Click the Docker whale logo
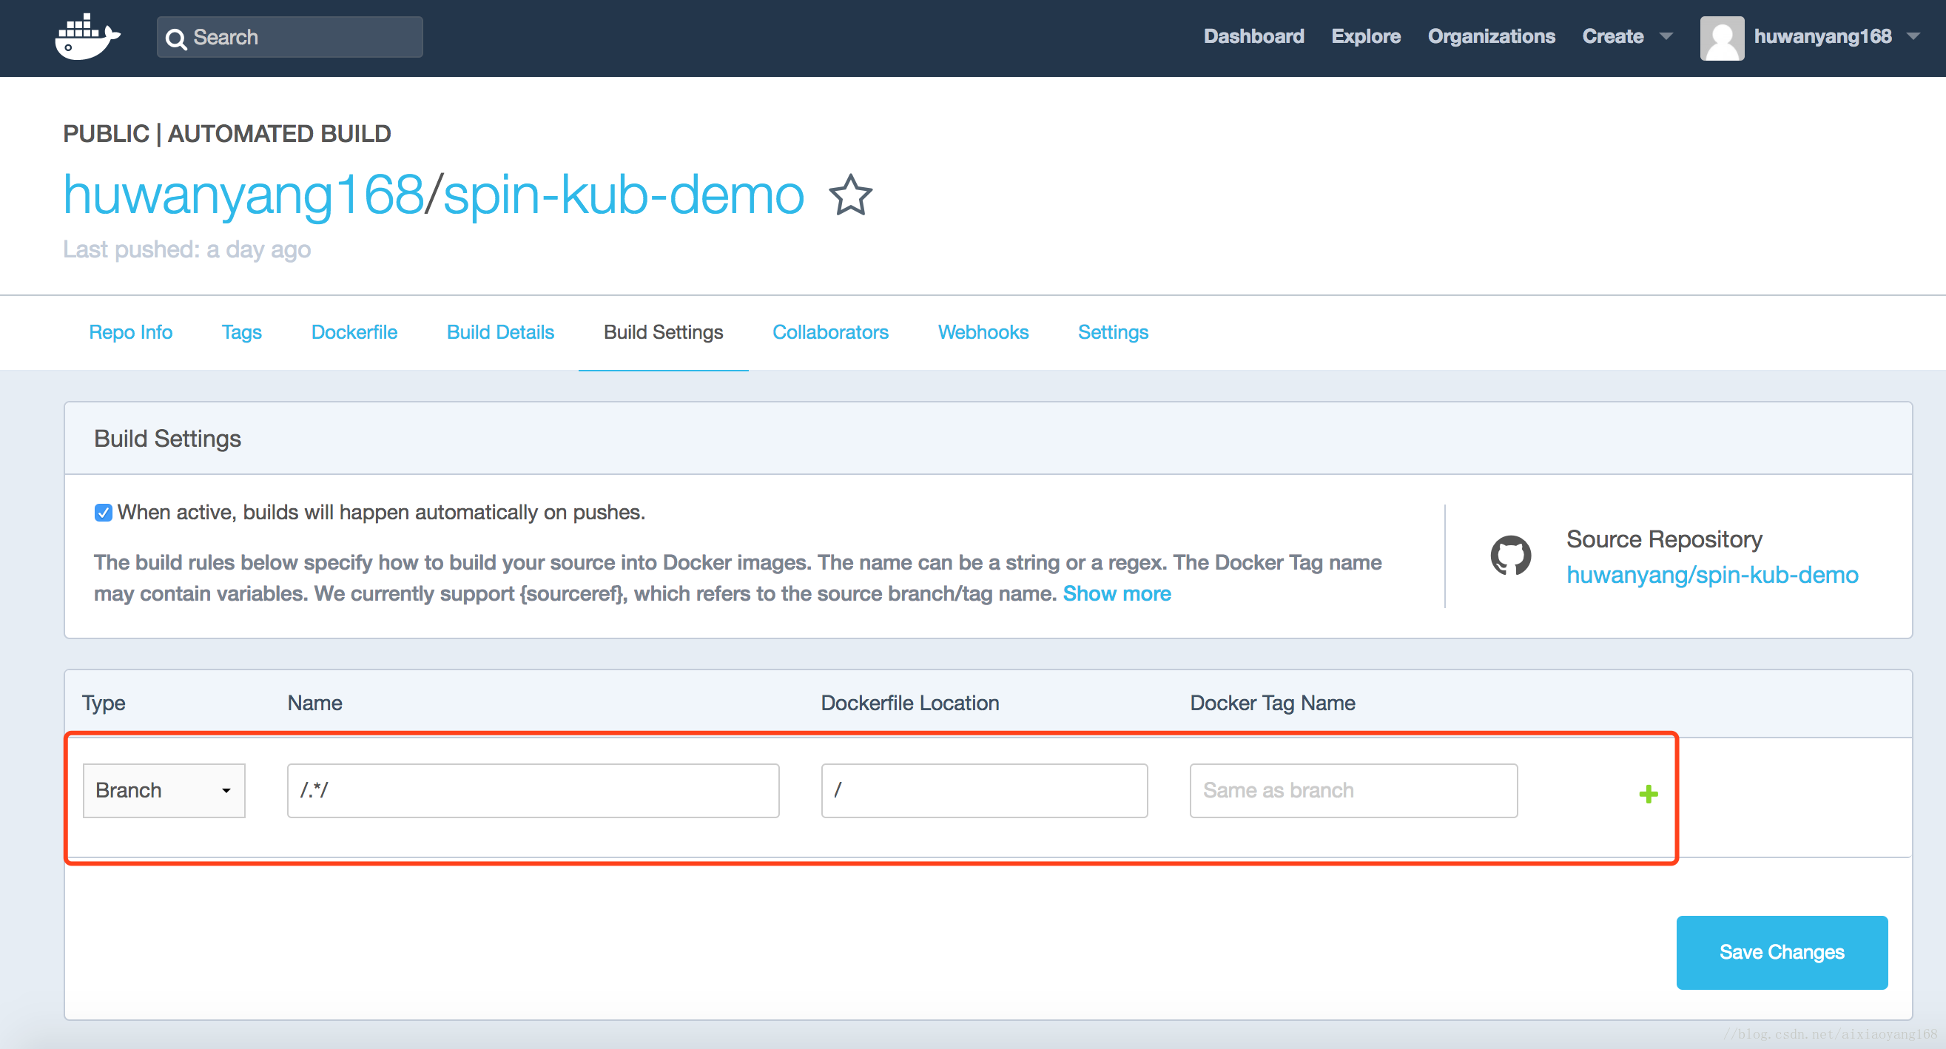This screenshot has width=1946, height=1049. pos(87,37)
